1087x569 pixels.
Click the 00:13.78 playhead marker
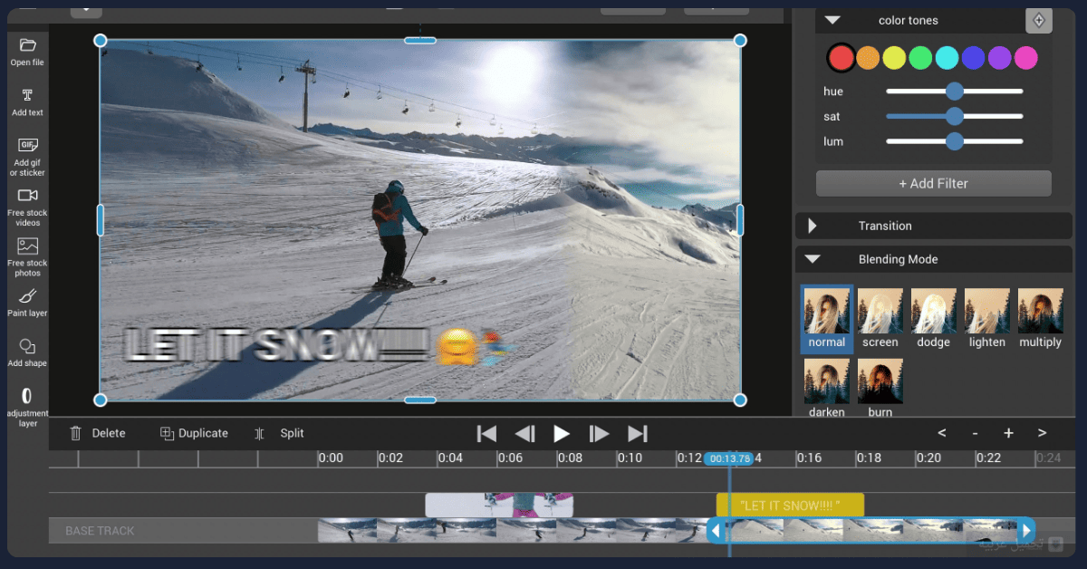[729, 458]
